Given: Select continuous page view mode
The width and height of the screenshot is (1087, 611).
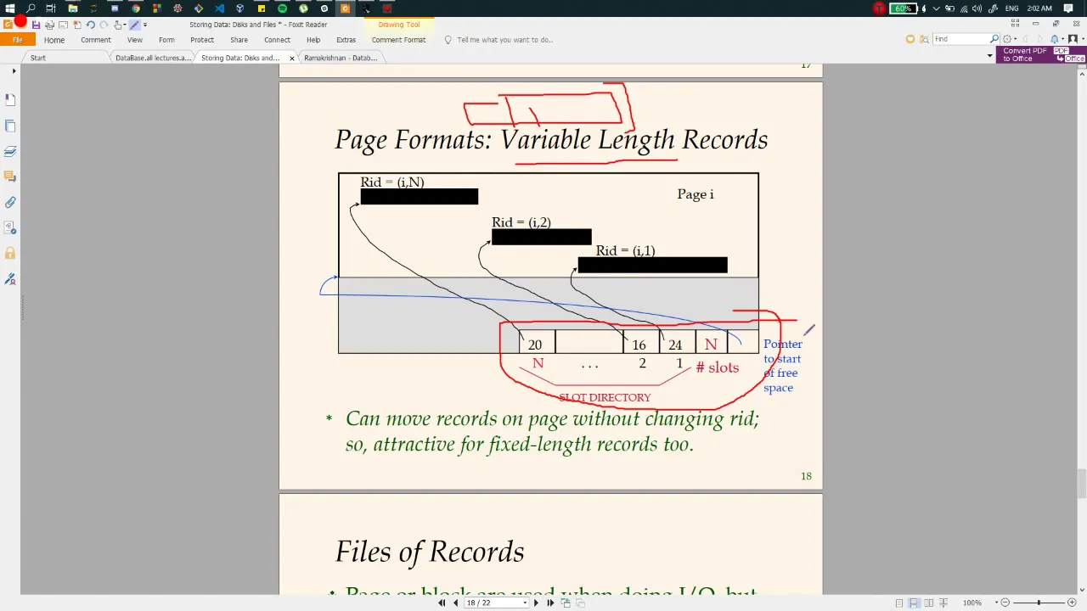Looking at the screenshot, I should (914, 603).
